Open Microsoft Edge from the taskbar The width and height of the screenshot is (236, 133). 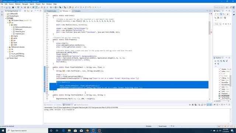(x=63, y=130)
